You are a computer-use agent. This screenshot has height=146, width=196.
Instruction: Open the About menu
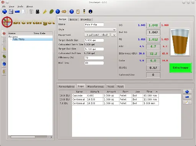(29, 7)
